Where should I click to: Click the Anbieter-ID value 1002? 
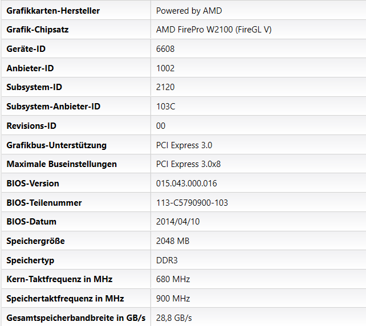[165, 68]
